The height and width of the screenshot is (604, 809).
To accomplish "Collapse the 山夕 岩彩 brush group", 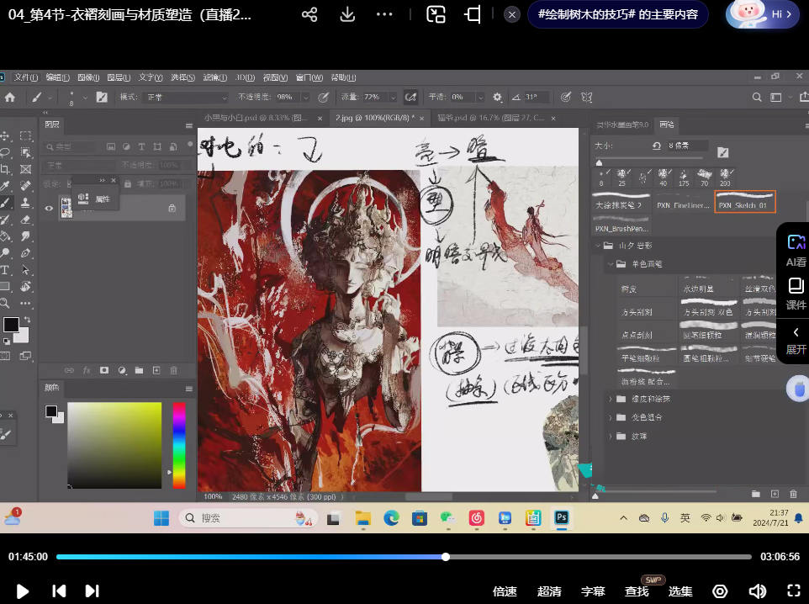I will tap(595, 246).
